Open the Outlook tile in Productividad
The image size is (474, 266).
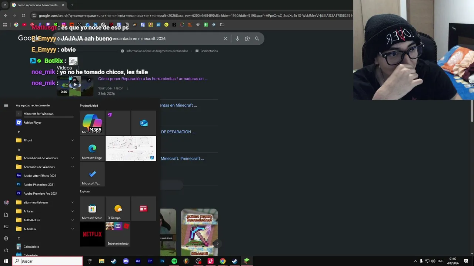click(x=144, y=123)
